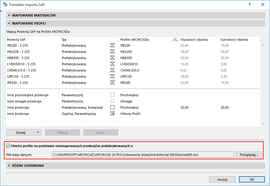Select the Inne okrągłe przekroje row
Image resolution: width=270 pixels, height=186 pixels.
(x=133, y=101)
